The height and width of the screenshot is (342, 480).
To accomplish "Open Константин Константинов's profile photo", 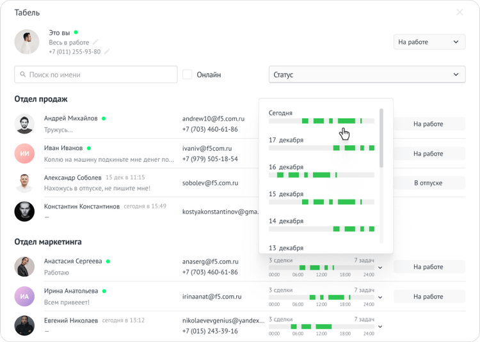I will click(24, 212).
